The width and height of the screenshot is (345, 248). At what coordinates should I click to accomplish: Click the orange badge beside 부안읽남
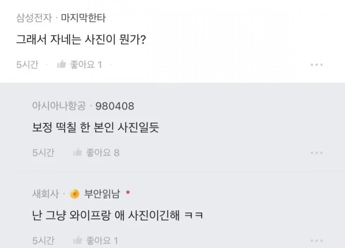[74, 194]
